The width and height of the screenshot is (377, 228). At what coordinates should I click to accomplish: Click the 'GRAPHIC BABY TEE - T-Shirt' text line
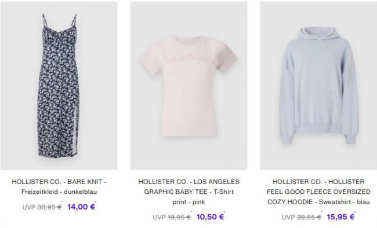(189, 192)
